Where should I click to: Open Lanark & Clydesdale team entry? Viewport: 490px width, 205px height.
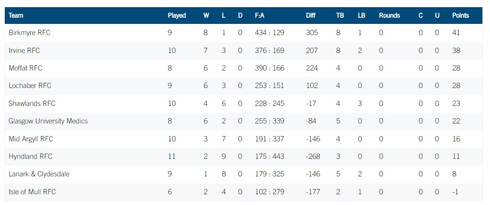39,174
